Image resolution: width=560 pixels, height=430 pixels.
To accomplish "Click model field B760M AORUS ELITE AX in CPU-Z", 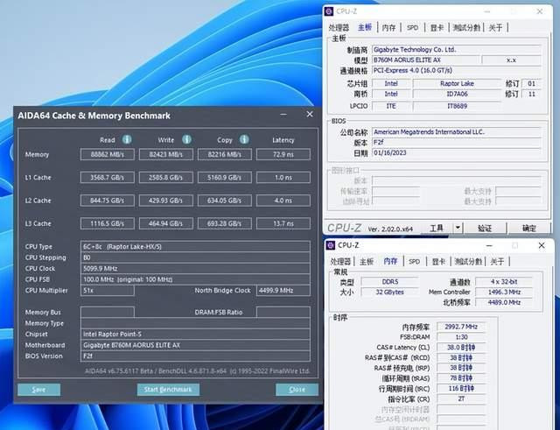I will [x=426, y=60].
